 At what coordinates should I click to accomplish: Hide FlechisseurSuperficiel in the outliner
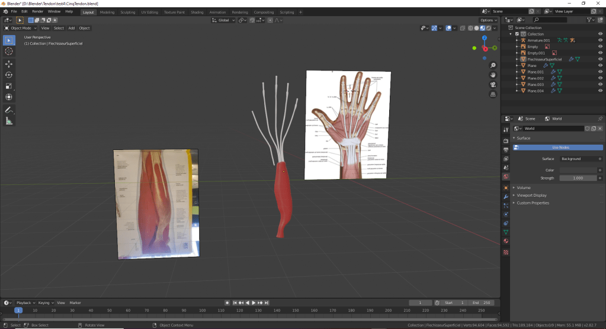point(600,59)
